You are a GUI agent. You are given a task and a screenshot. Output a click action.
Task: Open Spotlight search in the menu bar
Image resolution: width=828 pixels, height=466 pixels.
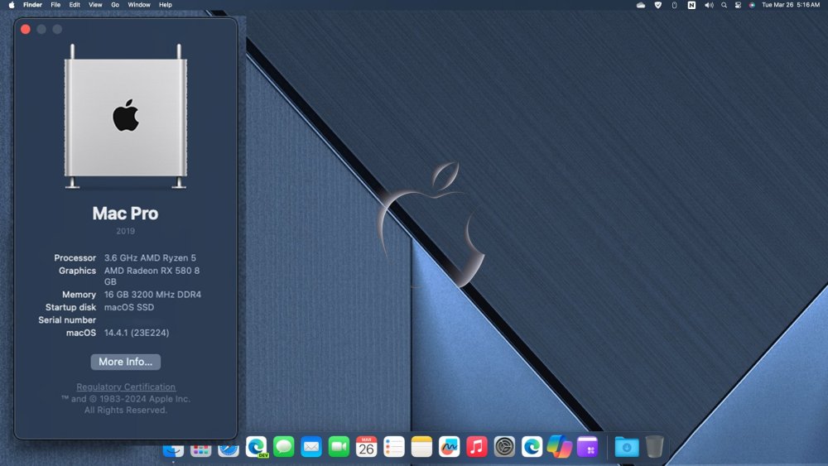click(x=724, y=5)
